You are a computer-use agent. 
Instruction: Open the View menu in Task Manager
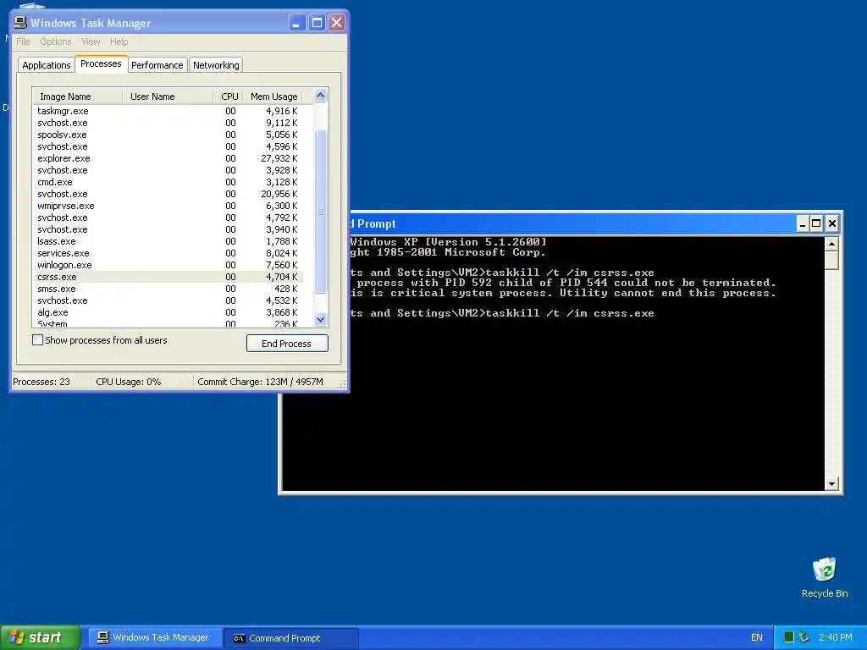[91, 41]
